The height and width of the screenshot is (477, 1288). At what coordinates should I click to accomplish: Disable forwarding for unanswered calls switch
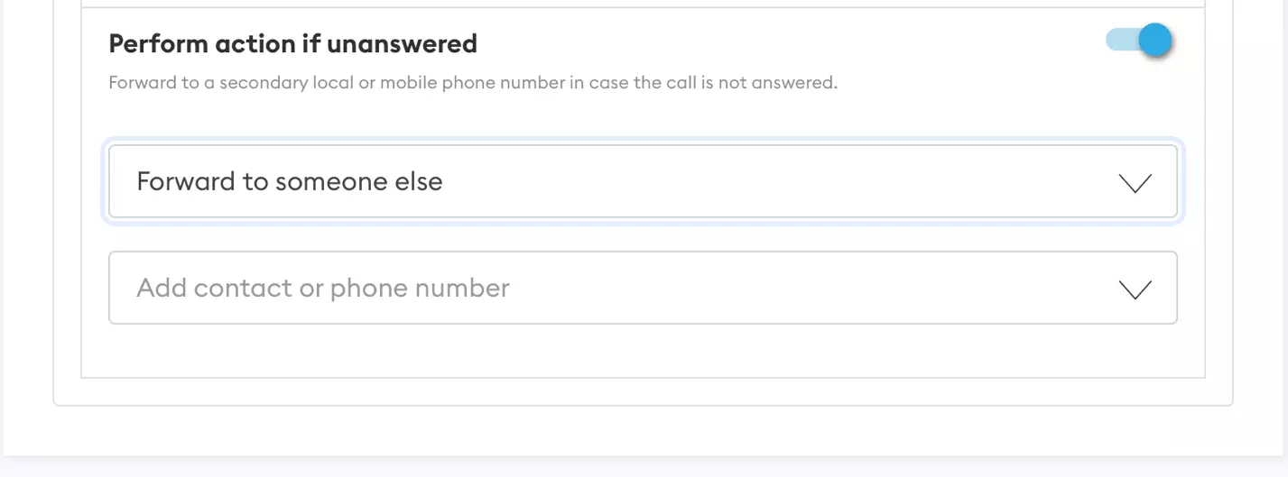(x=1139, y=41)
